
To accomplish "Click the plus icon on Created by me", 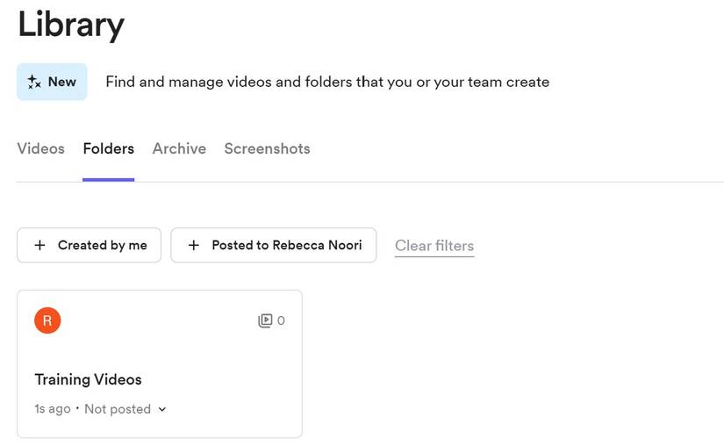I will (x=40, y=245).
